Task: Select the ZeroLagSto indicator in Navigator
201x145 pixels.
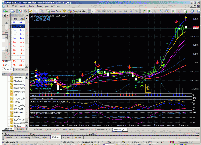Action: 20,123
